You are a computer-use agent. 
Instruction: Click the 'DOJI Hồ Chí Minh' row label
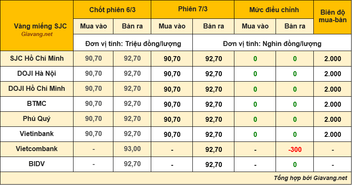(37, 88)
